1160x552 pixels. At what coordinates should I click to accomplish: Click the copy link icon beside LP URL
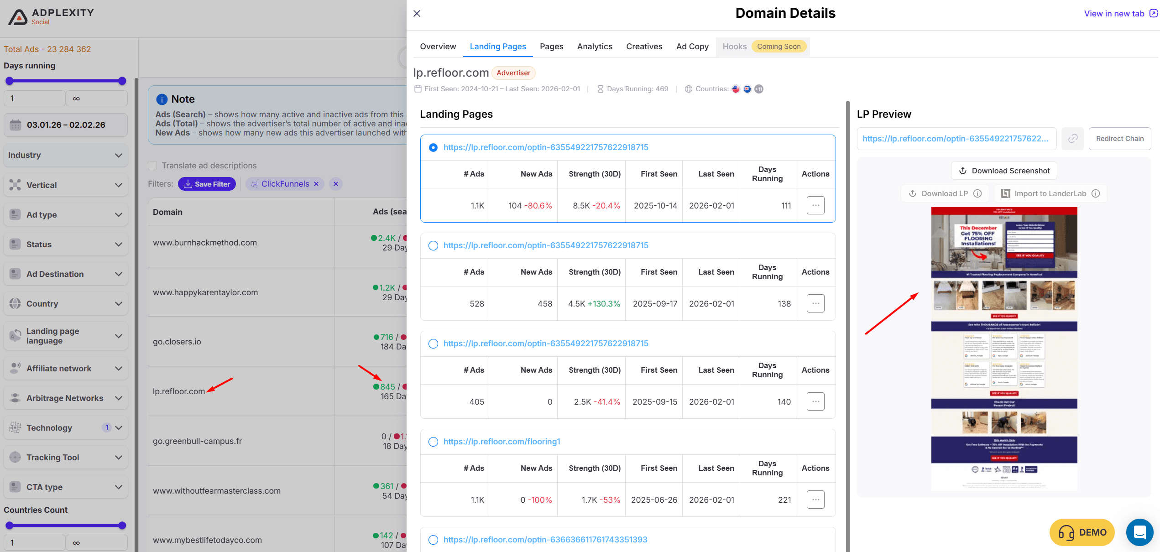(x=1072, y=139)
